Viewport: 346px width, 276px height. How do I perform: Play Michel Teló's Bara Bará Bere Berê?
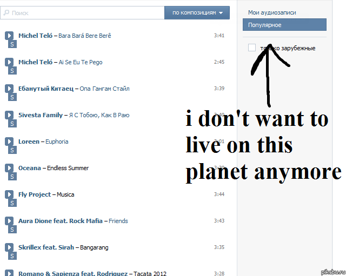(x=9, y=36)
